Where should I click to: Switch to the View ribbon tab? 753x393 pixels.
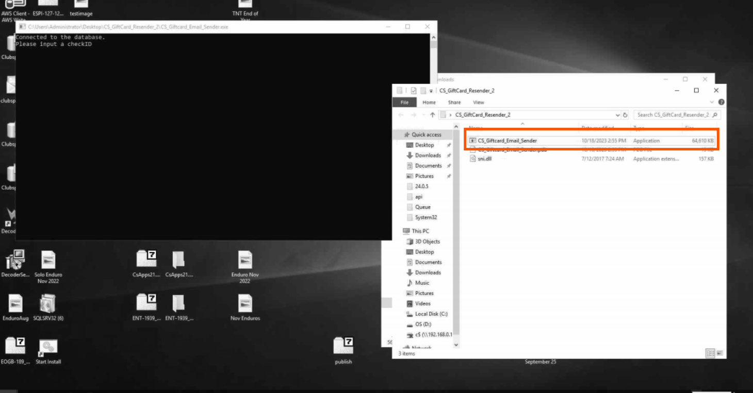[478, 102]
